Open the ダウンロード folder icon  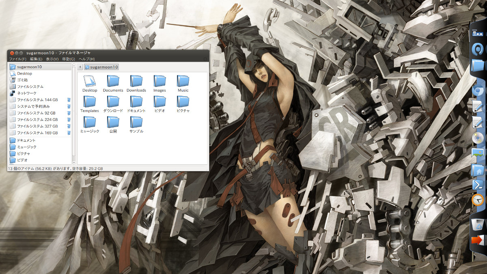113,101
